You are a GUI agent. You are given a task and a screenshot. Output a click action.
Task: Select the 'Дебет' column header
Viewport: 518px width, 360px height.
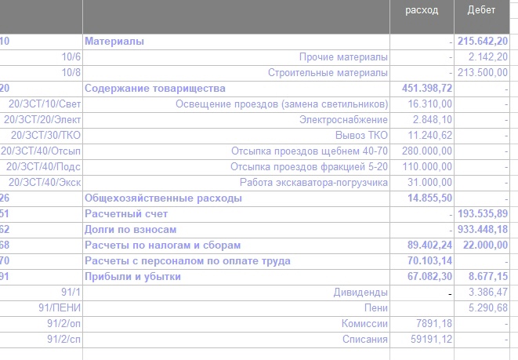(481, 10)
